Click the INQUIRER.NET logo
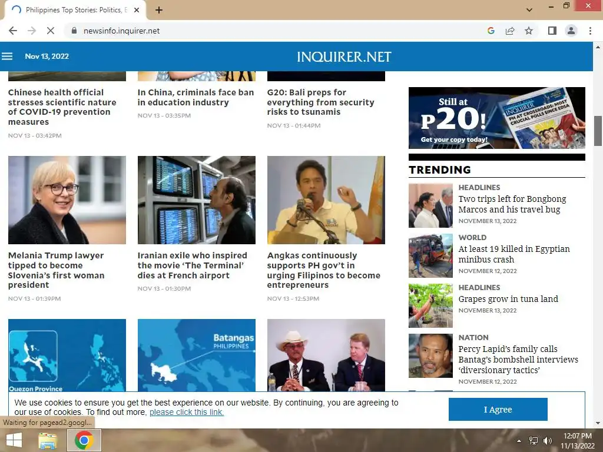The image size is (603, 452). (344, 57)
